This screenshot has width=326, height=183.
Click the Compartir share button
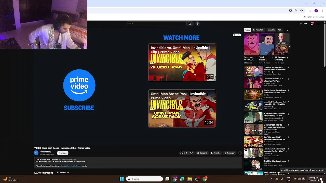(x=202, y=153)
